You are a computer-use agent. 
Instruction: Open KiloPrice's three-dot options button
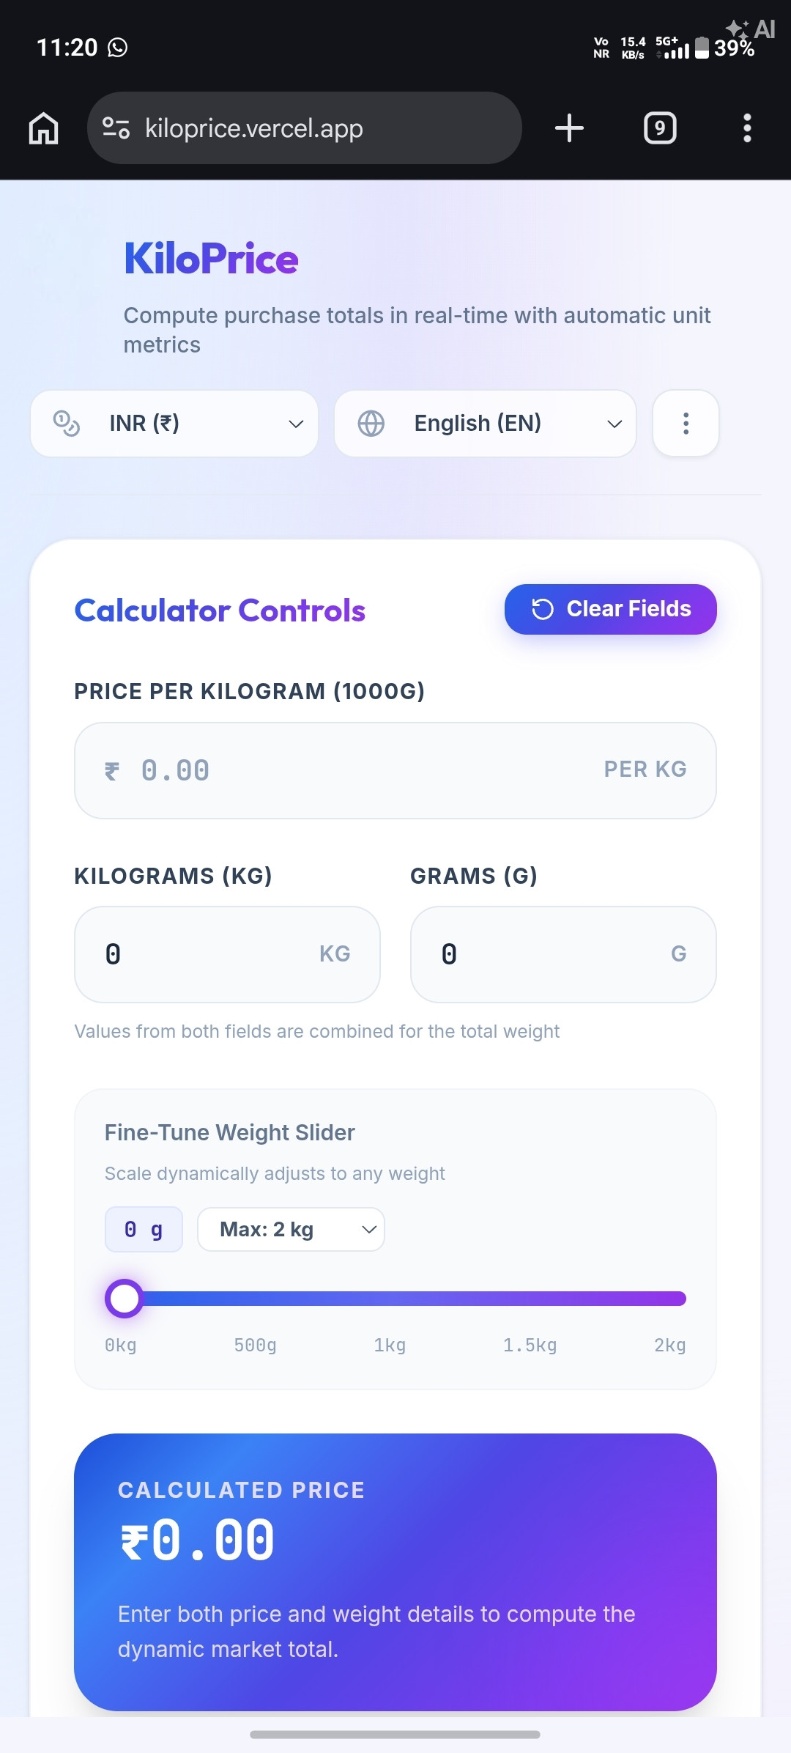(686, 424)
